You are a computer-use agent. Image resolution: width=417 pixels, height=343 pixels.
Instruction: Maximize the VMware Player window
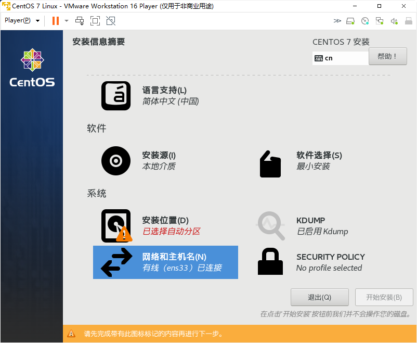tap(379, 6)
